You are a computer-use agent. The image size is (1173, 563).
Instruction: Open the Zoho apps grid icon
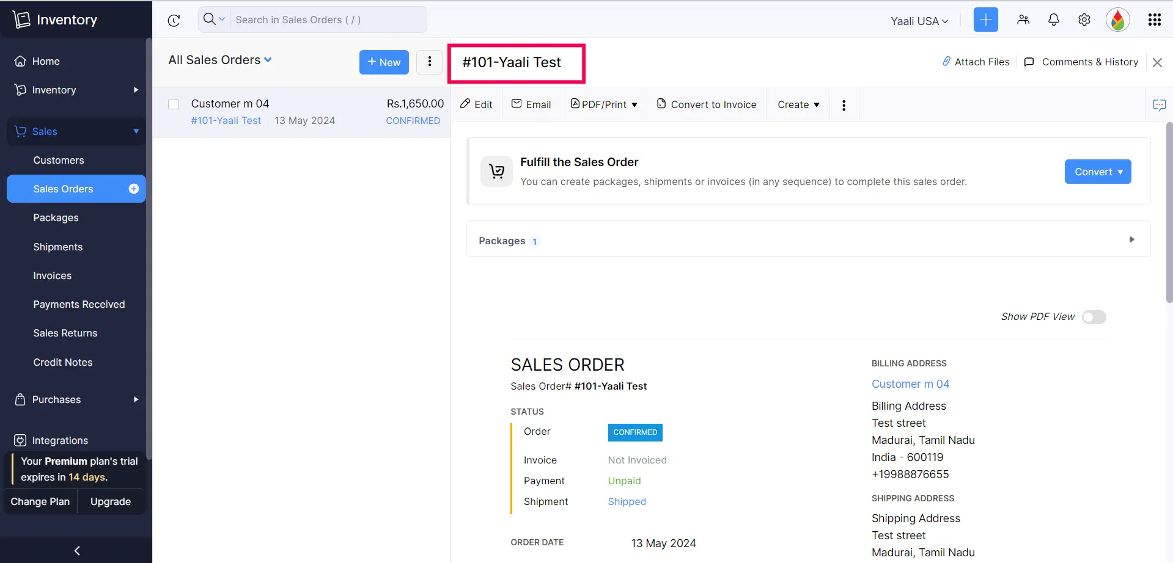click(x=1154, y=20)
